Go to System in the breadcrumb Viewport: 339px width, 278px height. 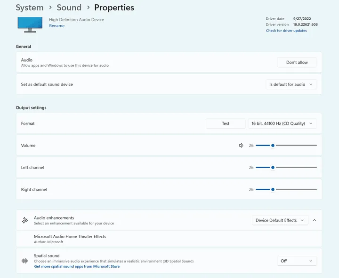click(x=30, y=8)
